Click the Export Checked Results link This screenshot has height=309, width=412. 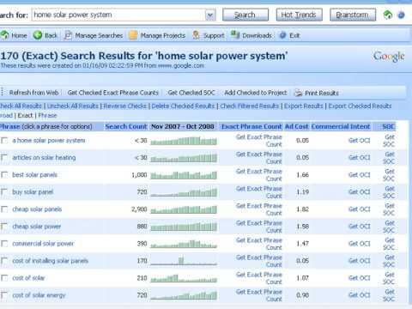click(360, 106)
